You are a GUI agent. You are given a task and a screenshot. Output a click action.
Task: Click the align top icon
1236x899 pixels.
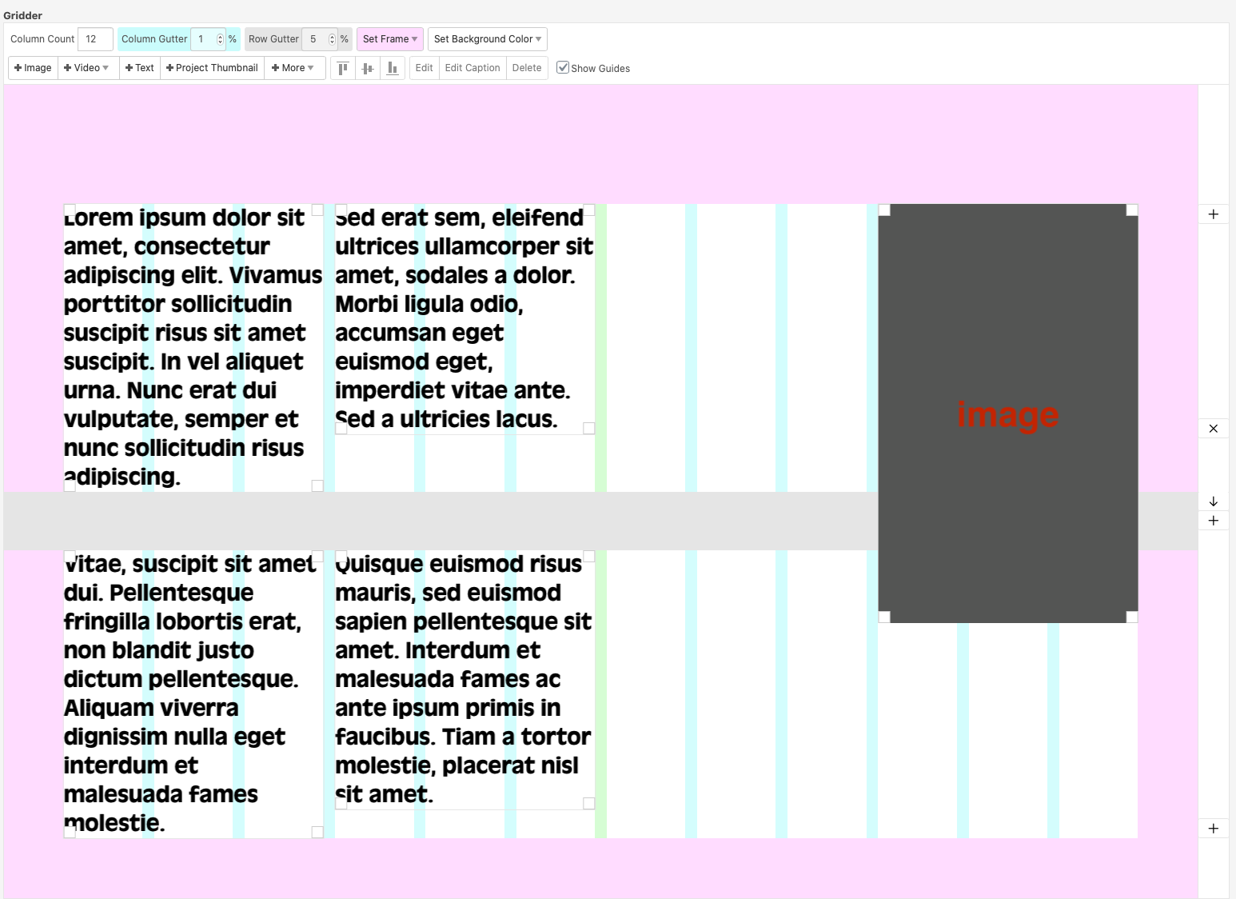[x=343, y=68]
